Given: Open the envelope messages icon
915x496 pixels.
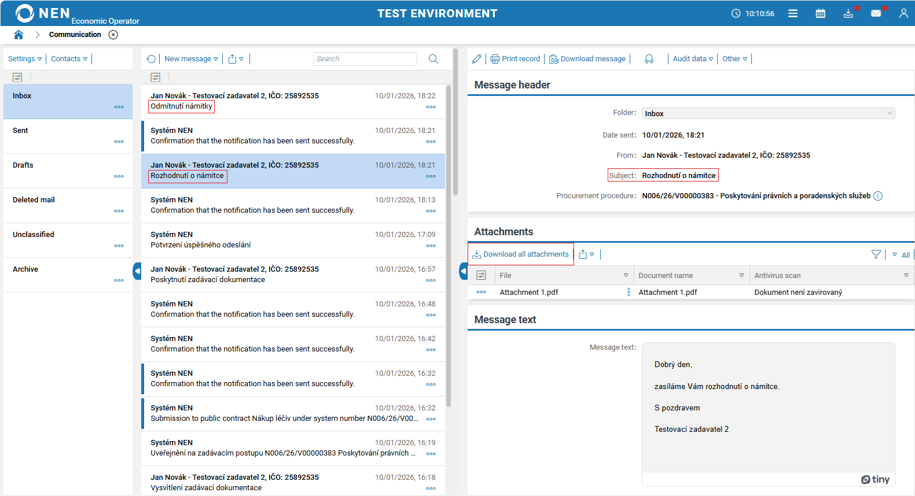Looking at the screenshot, I should coord(876,13).
